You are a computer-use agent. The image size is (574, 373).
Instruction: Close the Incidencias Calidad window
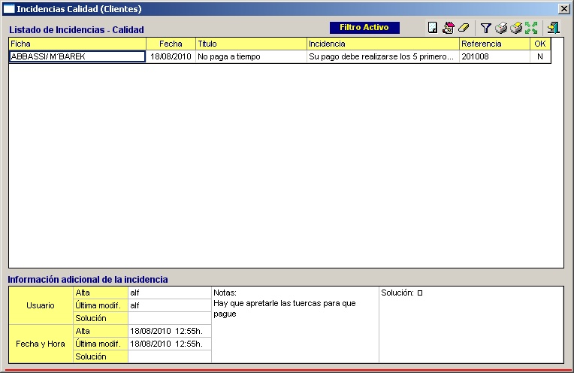(x=563, y=8)
